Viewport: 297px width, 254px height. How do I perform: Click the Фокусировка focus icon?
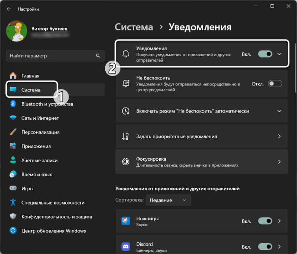point(126,162)
